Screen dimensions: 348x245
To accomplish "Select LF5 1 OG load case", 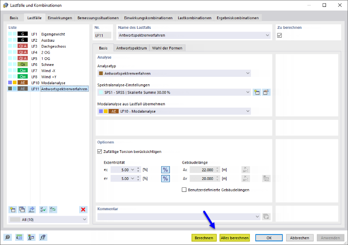I will tap(48, 58).
